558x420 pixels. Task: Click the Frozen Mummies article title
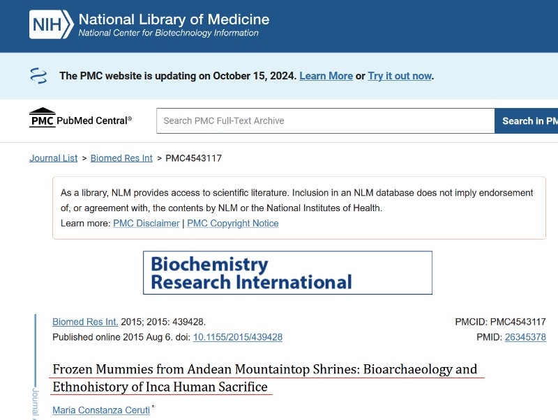(x=265, y=378)
